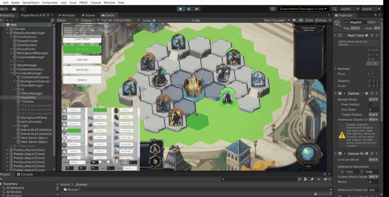Open Rect Transform component help icon

click(x=367, y=35)
